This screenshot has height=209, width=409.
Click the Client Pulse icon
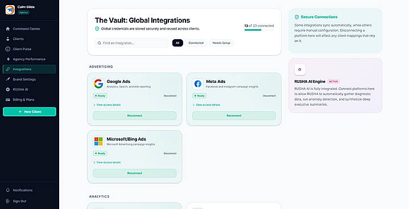[x=8, y=49]
